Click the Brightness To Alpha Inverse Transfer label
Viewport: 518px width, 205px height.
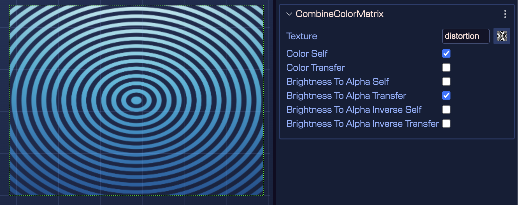(362, 124)
